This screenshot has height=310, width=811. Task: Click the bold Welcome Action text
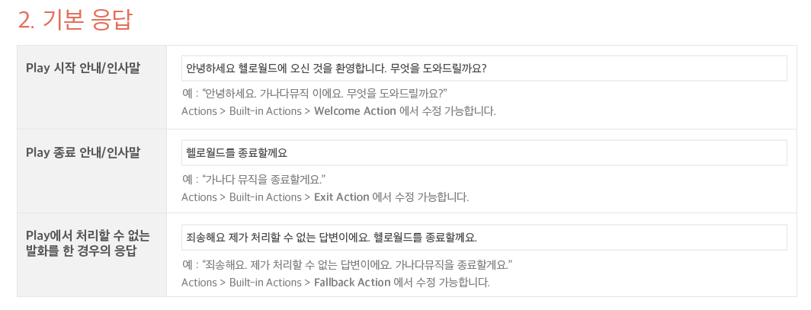pos(354,111)
